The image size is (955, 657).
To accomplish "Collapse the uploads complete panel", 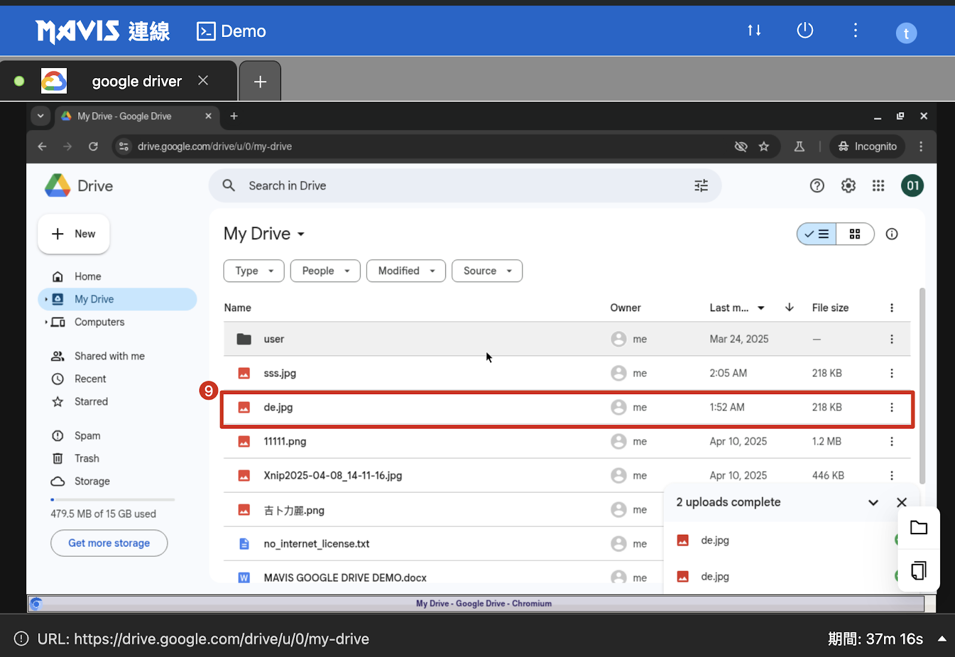I will tap(873, 503).
